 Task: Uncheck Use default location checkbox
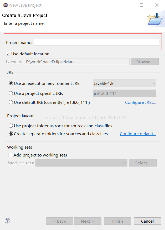click(8, 54)
